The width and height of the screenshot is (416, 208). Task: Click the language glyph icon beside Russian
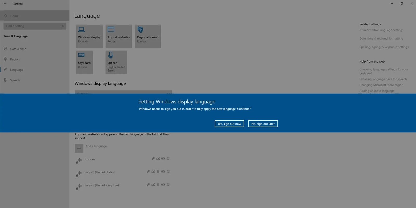pyautogui.click(x=79, y=161)
